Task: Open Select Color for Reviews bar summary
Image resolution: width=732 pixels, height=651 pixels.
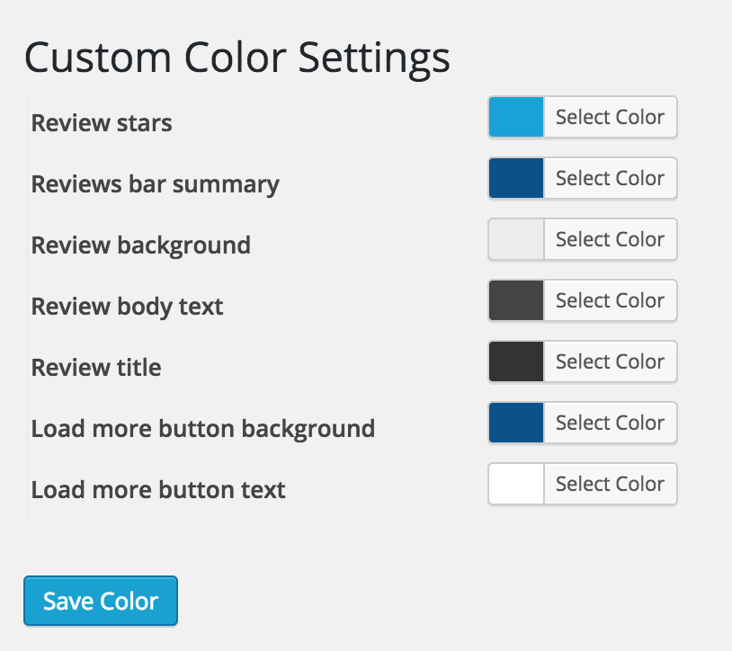Action: pyautogui.click(x=610, y=178)
